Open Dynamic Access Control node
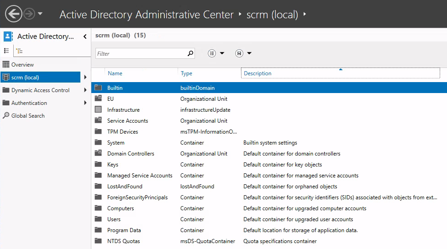This screenshot has width=447, height=249. [x=40, y=90]
